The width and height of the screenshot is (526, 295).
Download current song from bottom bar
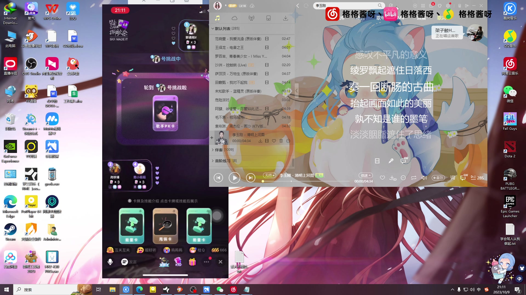pyautogui.click(x=393, y=178)
